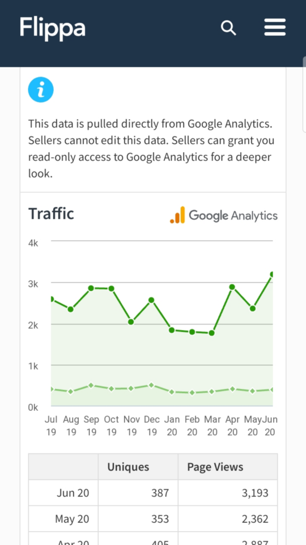Select the Jun 20 page views data point

coord(273,274)
